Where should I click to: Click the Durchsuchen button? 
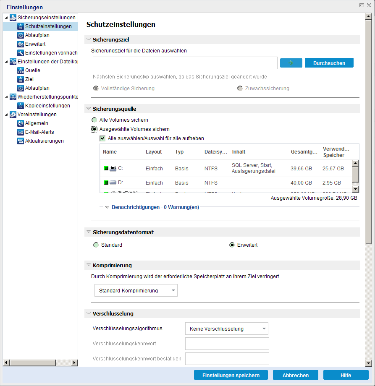(329, 63)
